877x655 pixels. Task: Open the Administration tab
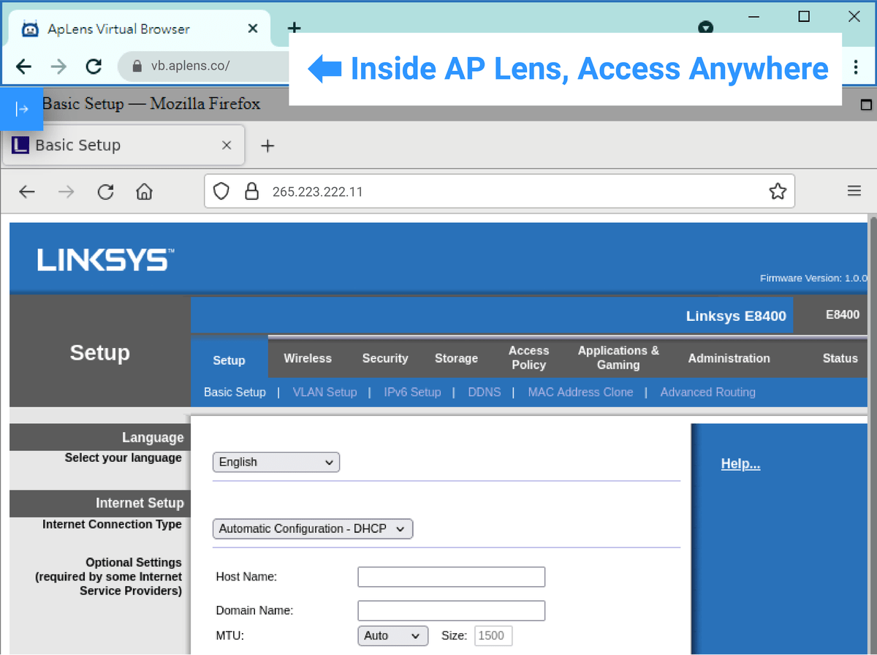(x=729, y=358)
